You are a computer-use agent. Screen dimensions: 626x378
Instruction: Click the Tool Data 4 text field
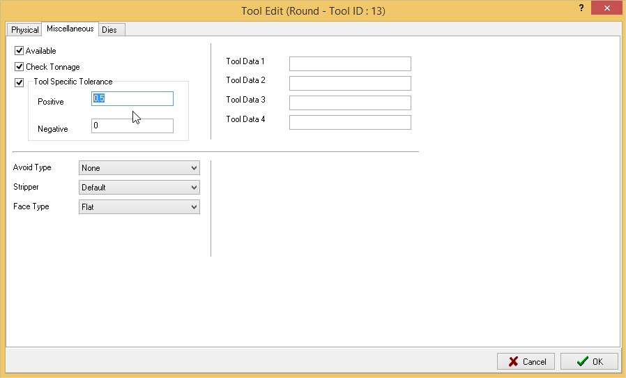(x=350, y=123)
